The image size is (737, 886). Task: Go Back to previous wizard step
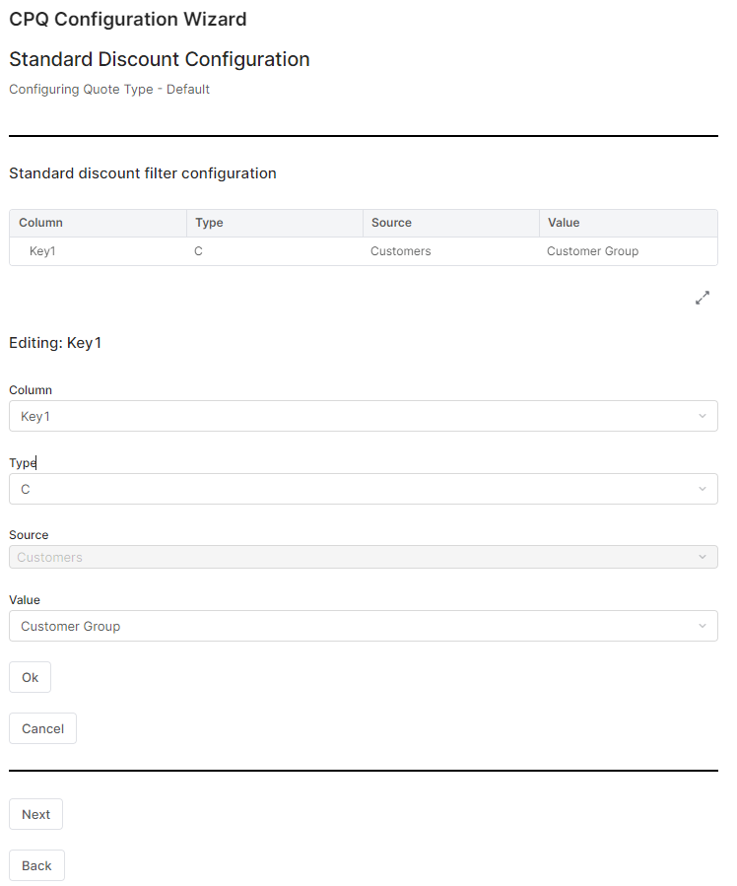pos(36,865)
